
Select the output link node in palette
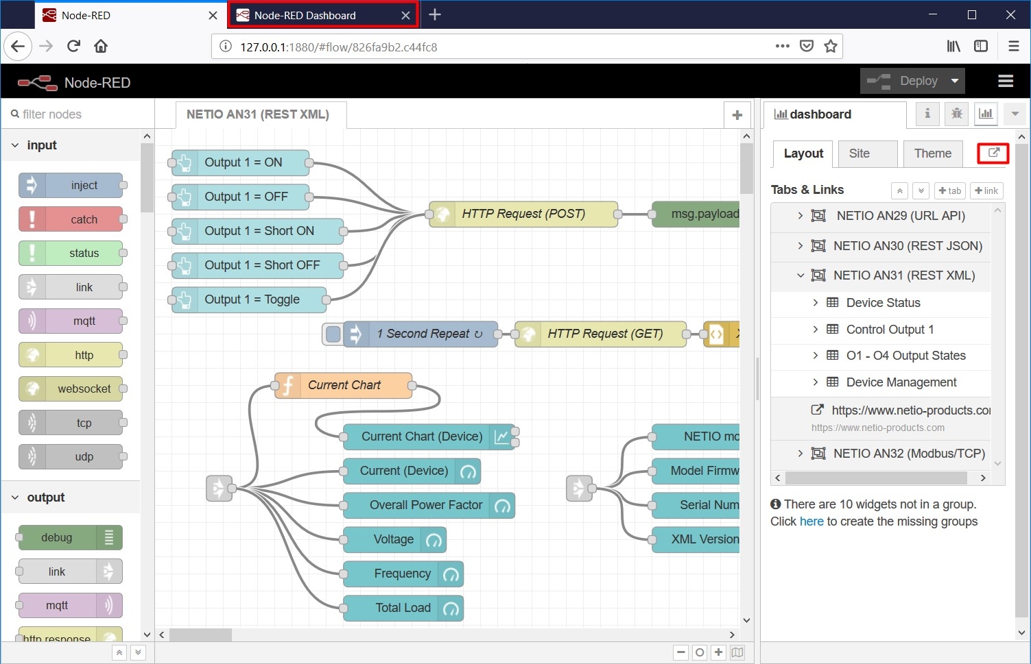pyautogui.click(x=69, y=571)
